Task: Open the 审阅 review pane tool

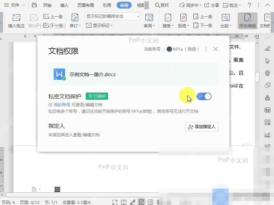Action: click(149, 21)
